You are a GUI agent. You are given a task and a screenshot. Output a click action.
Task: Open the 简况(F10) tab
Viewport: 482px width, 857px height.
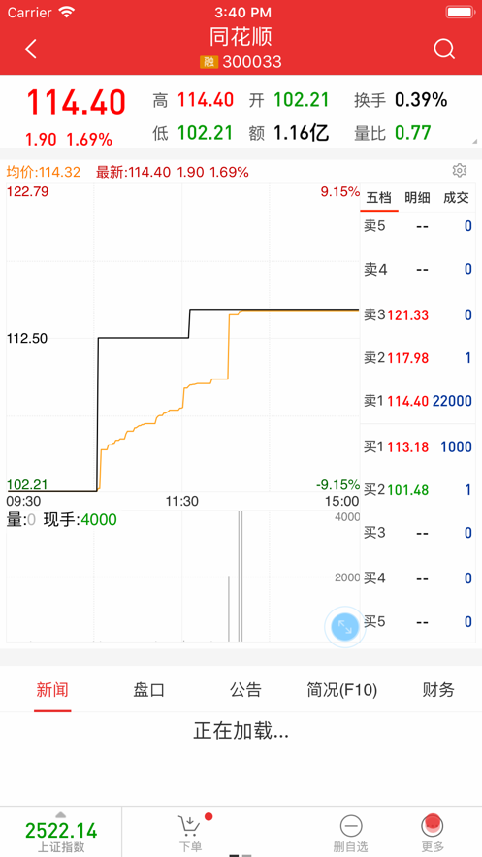341,690
